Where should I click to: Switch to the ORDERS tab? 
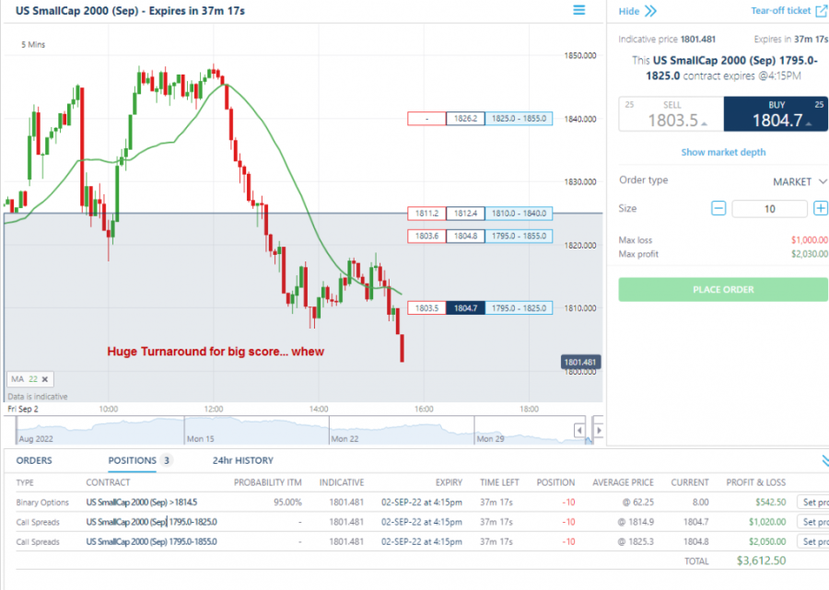37,460
